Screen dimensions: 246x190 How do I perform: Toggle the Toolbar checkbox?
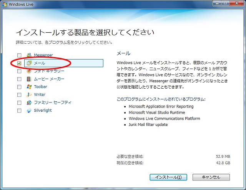click(19, 87)
